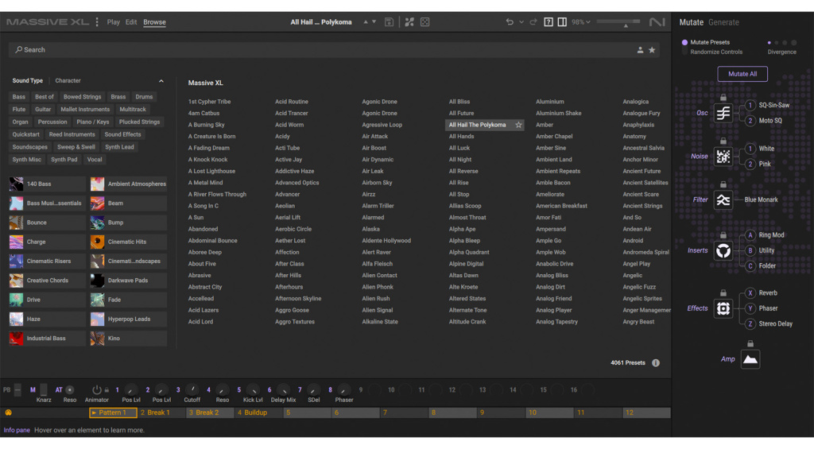Filter favorites with the search bar star icon
814x449 pixels.
[652, 50]
